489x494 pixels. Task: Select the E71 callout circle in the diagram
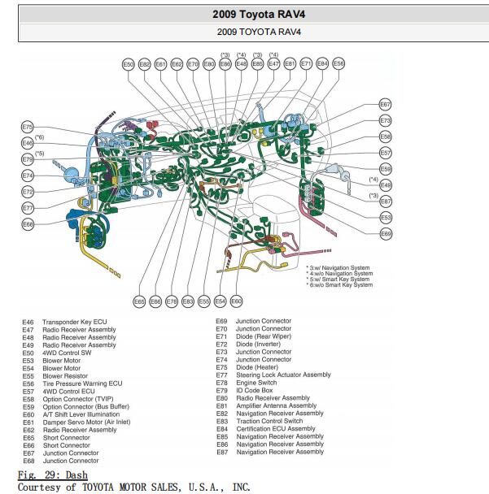pyautogui.click(x=306, y=64)
